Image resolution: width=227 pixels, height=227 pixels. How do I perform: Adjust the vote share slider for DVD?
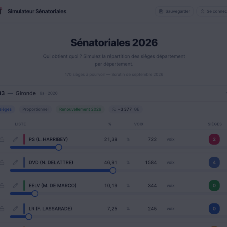coord(113,171)
